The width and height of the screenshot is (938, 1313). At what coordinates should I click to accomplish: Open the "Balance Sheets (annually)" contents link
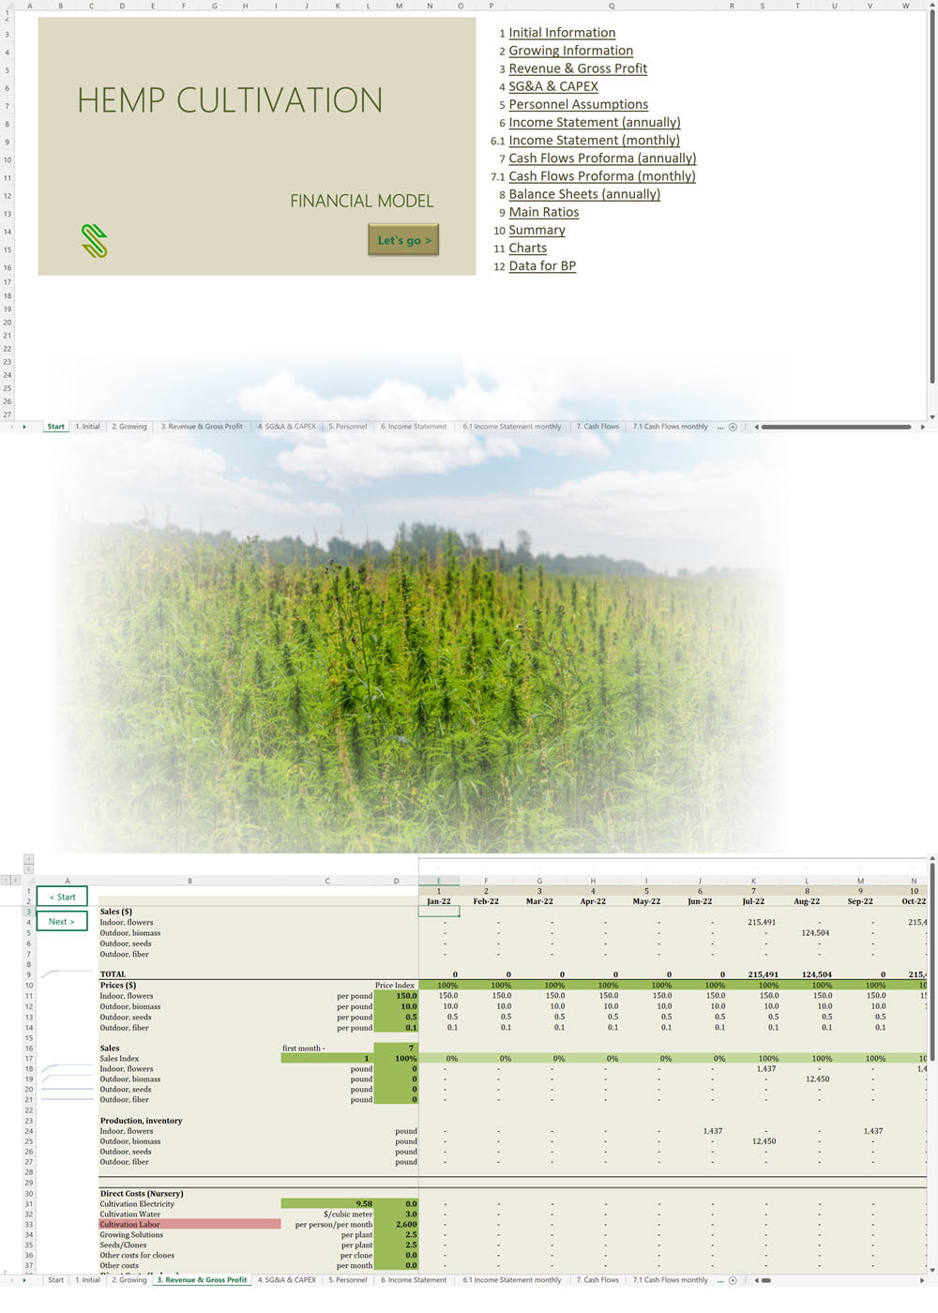click(583, 194)
